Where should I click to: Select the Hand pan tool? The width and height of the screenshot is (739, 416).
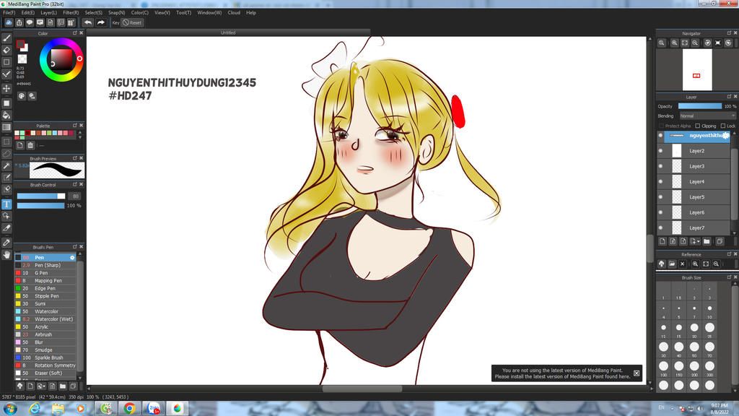point(6,255)
